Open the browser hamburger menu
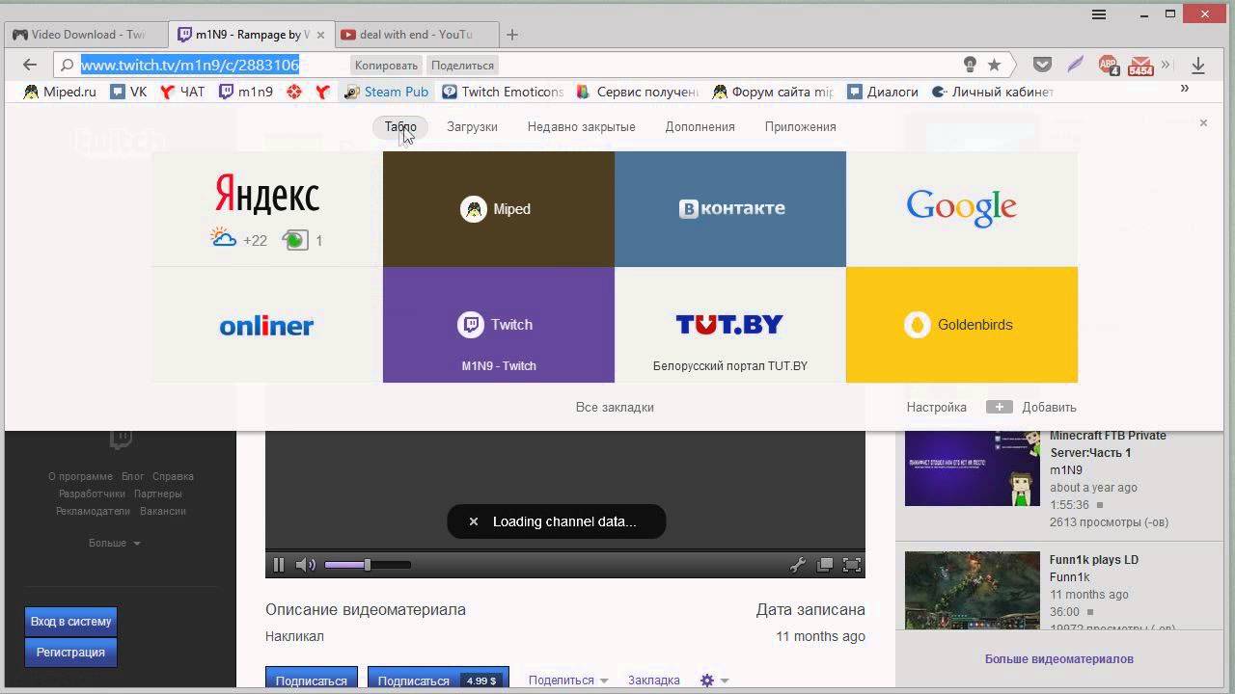Viewport: 1235px width, 694px height. click(1099, 14)
